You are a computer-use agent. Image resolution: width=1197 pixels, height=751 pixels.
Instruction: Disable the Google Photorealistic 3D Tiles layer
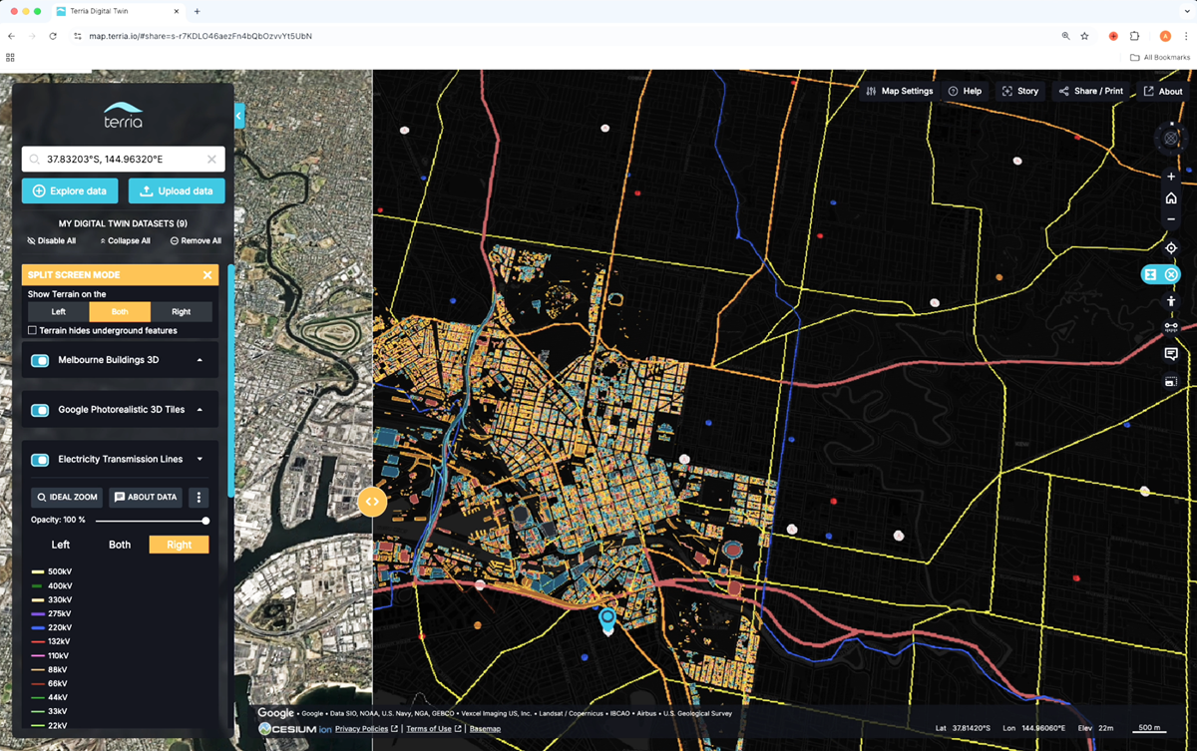tap(39, 409)
